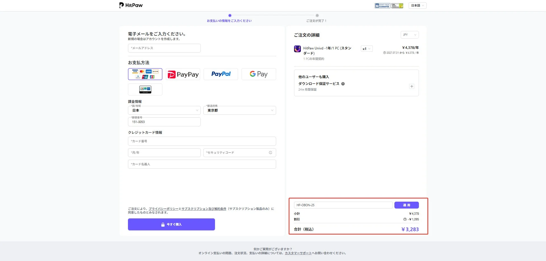Click the 小計 subtotal value ¥4,378

(x=414, y=214)
